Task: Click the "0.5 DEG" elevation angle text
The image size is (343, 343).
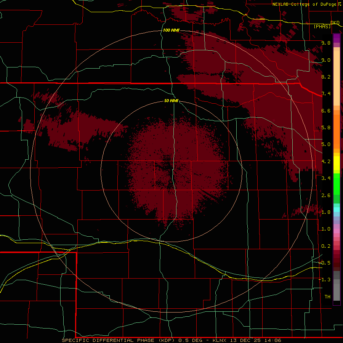Action: click(190, 340)
